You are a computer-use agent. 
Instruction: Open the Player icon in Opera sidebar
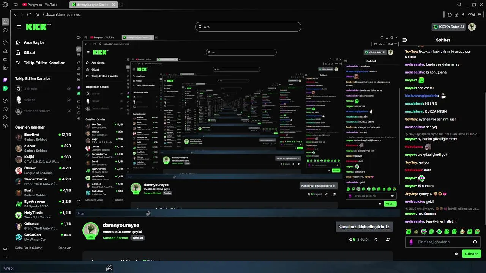coord(5,101)
